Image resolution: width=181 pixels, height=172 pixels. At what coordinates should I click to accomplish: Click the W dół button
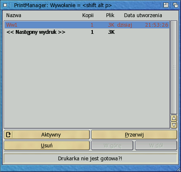[156, 146]
